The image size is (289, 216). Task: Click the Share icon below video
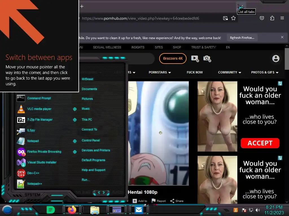point(172,201)
